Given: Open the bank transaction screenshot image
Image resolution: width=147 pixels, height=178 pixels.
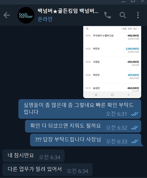Looking at the screenshot, I should (112, 62).
